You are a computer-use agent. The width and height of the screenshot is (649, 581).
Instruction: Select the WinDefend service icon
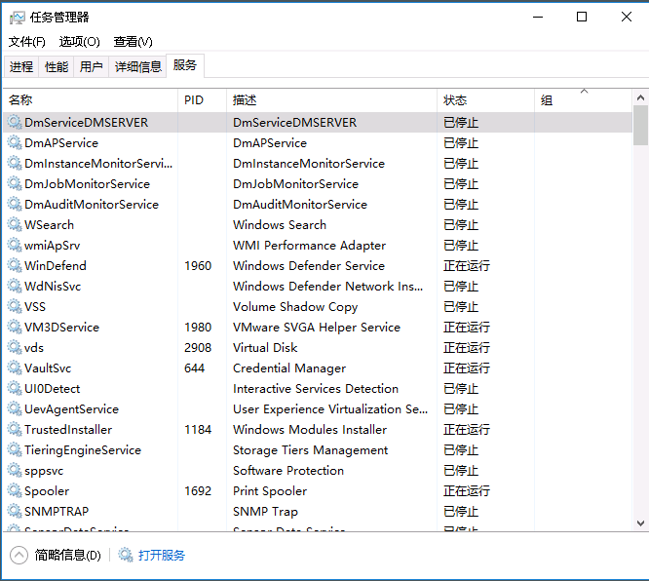[x=15, y=265]
